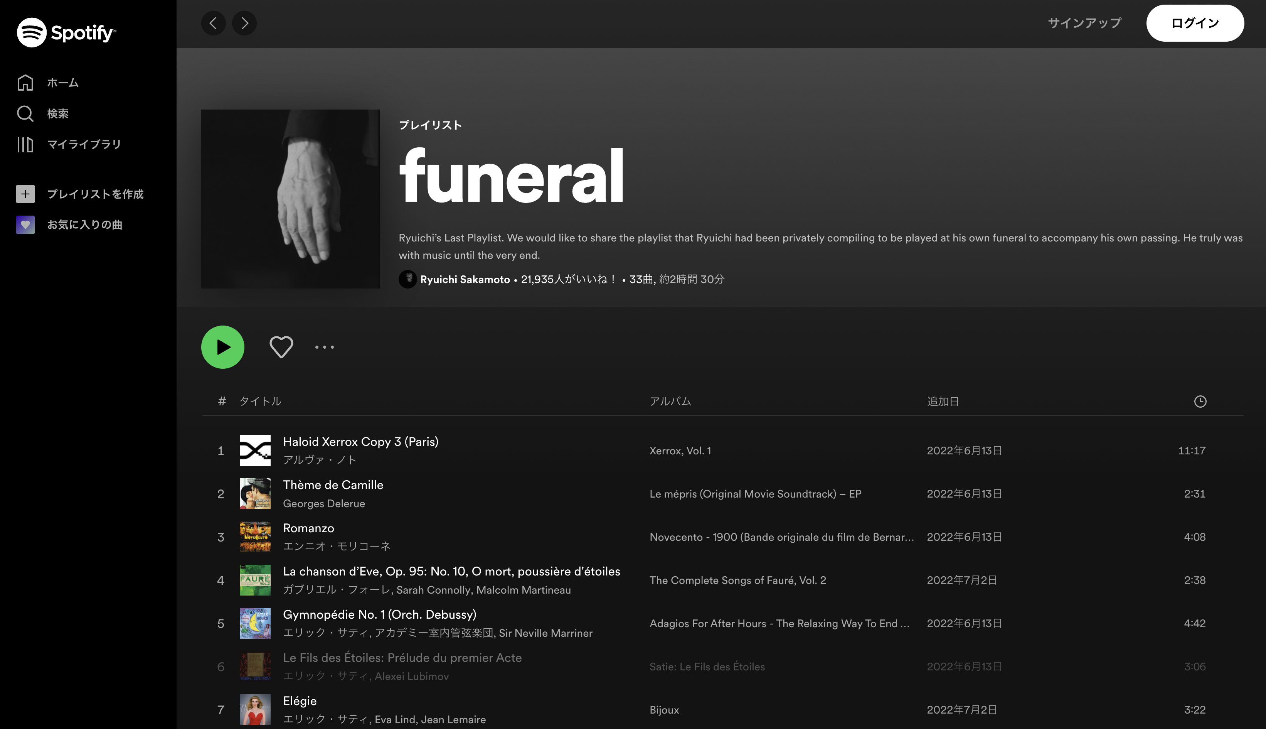Select track Haloid Xerrox Copy 3 (Paris)
This screenshot has height=729, width=1266.
tap(361, 442)
